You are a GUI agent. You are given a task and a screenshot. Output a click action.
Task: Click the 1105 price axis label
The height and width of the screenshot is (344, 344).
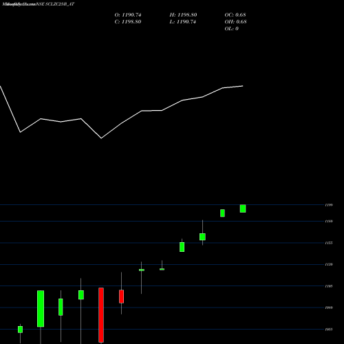[329, 286]
